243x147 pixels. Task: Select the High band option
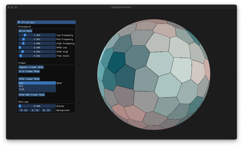pos(37,89)
